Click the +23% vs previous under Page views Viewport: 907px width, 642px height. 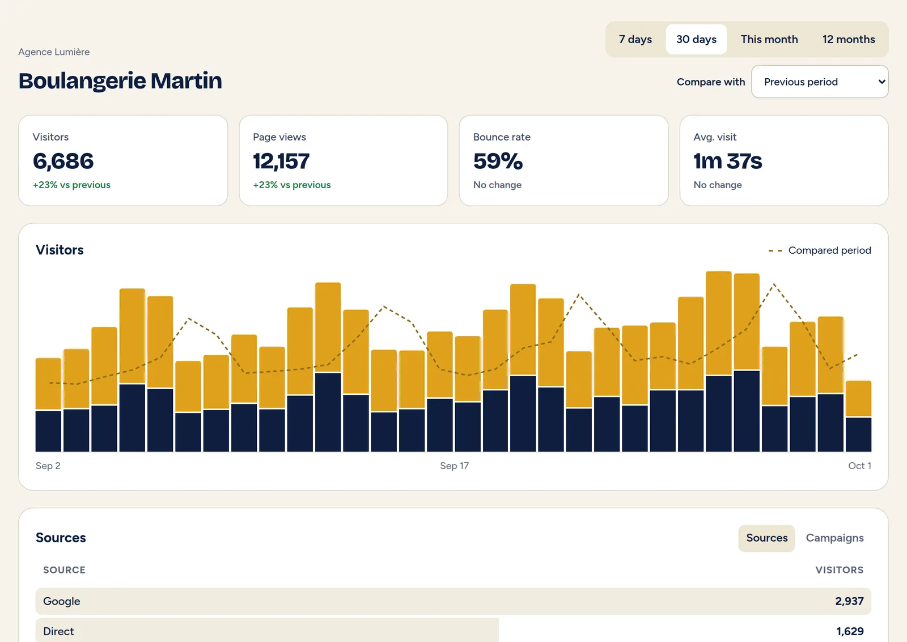[x=292, y=185]
